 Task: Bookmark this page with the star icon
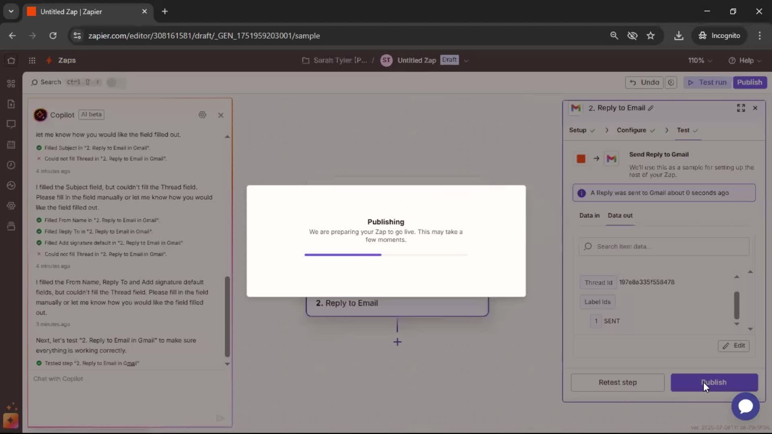coord(651,36)
